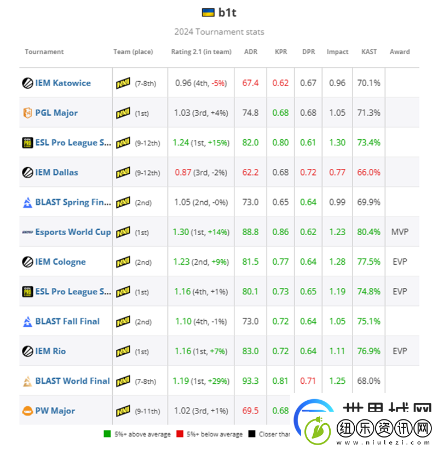The image size is (438, 449).
Task: Click the BLAST Fall Final logo icon
Action: [x=27, y=322]
